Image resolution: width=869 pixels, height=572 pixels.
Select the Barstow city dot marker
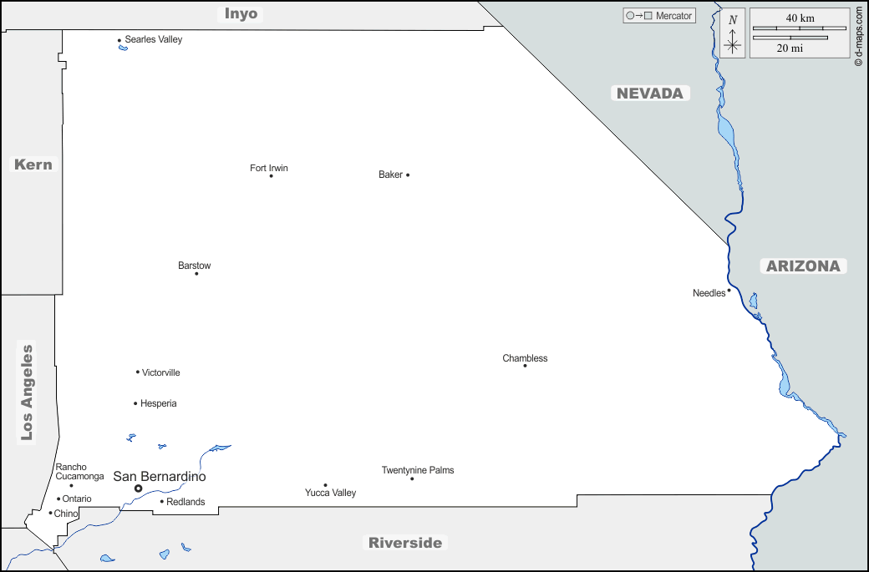coord(196,274)
